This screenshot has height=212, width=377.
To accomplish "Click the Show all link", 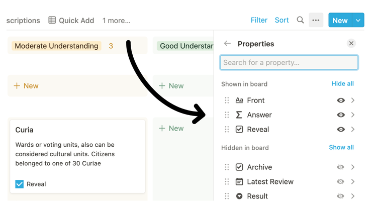I will pyautogui.click(x=341, y=148).
